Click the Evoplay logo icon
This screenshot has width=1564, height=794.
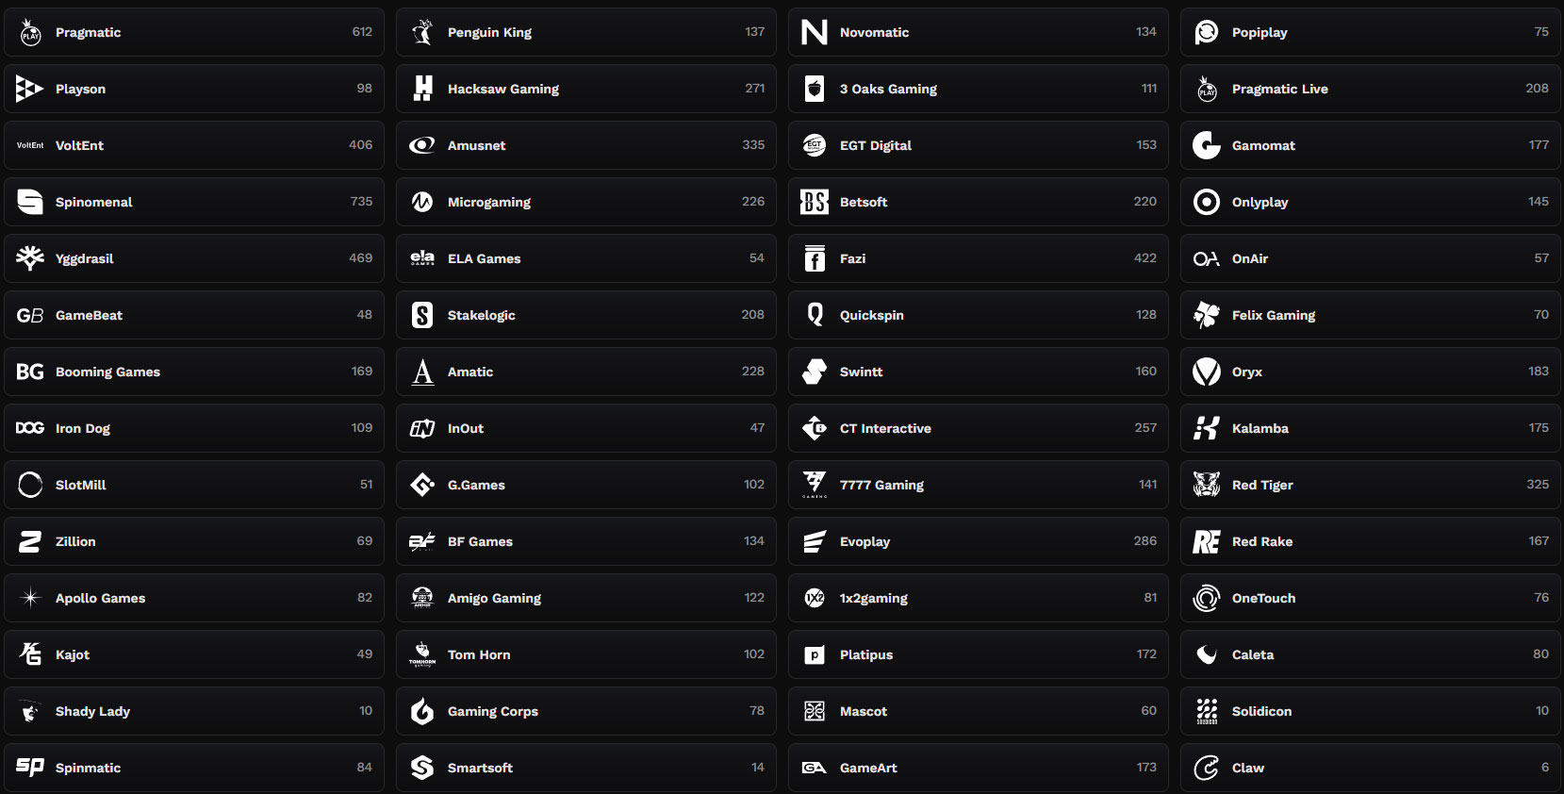(815, 541)
